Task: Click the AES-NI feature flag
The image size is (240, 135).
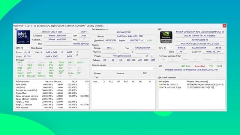Action: pos(21,76)
